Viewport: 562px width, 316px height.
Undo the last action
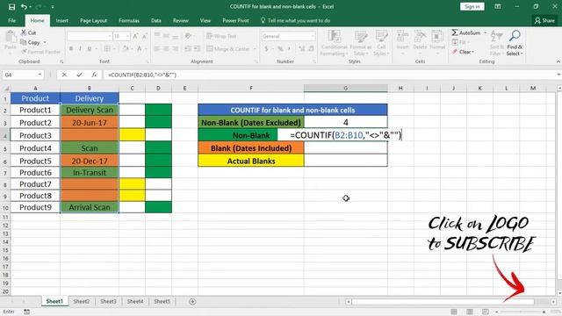pyautogui.click(x=24, y=7)
